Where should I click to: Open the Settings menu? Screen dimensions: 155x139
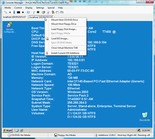(x=40, y=8)
